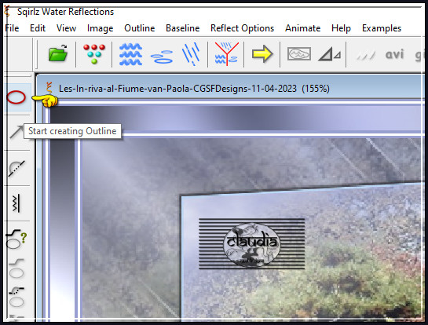Click the green Open file folder icon
This screenshot has height=325, width=428.
click(x=58, y=53)
